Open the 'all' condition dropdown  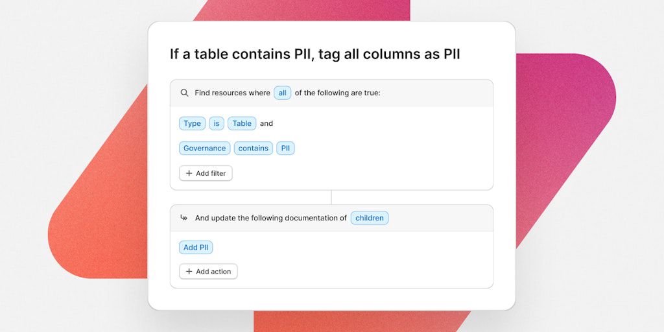coord(282,93)
